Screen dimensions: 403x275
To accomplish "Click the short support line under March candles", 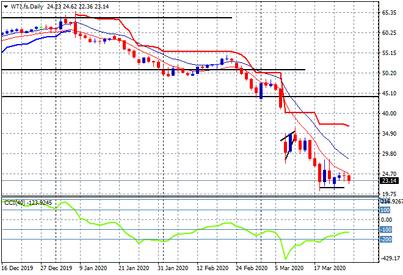I will (332, 188).
